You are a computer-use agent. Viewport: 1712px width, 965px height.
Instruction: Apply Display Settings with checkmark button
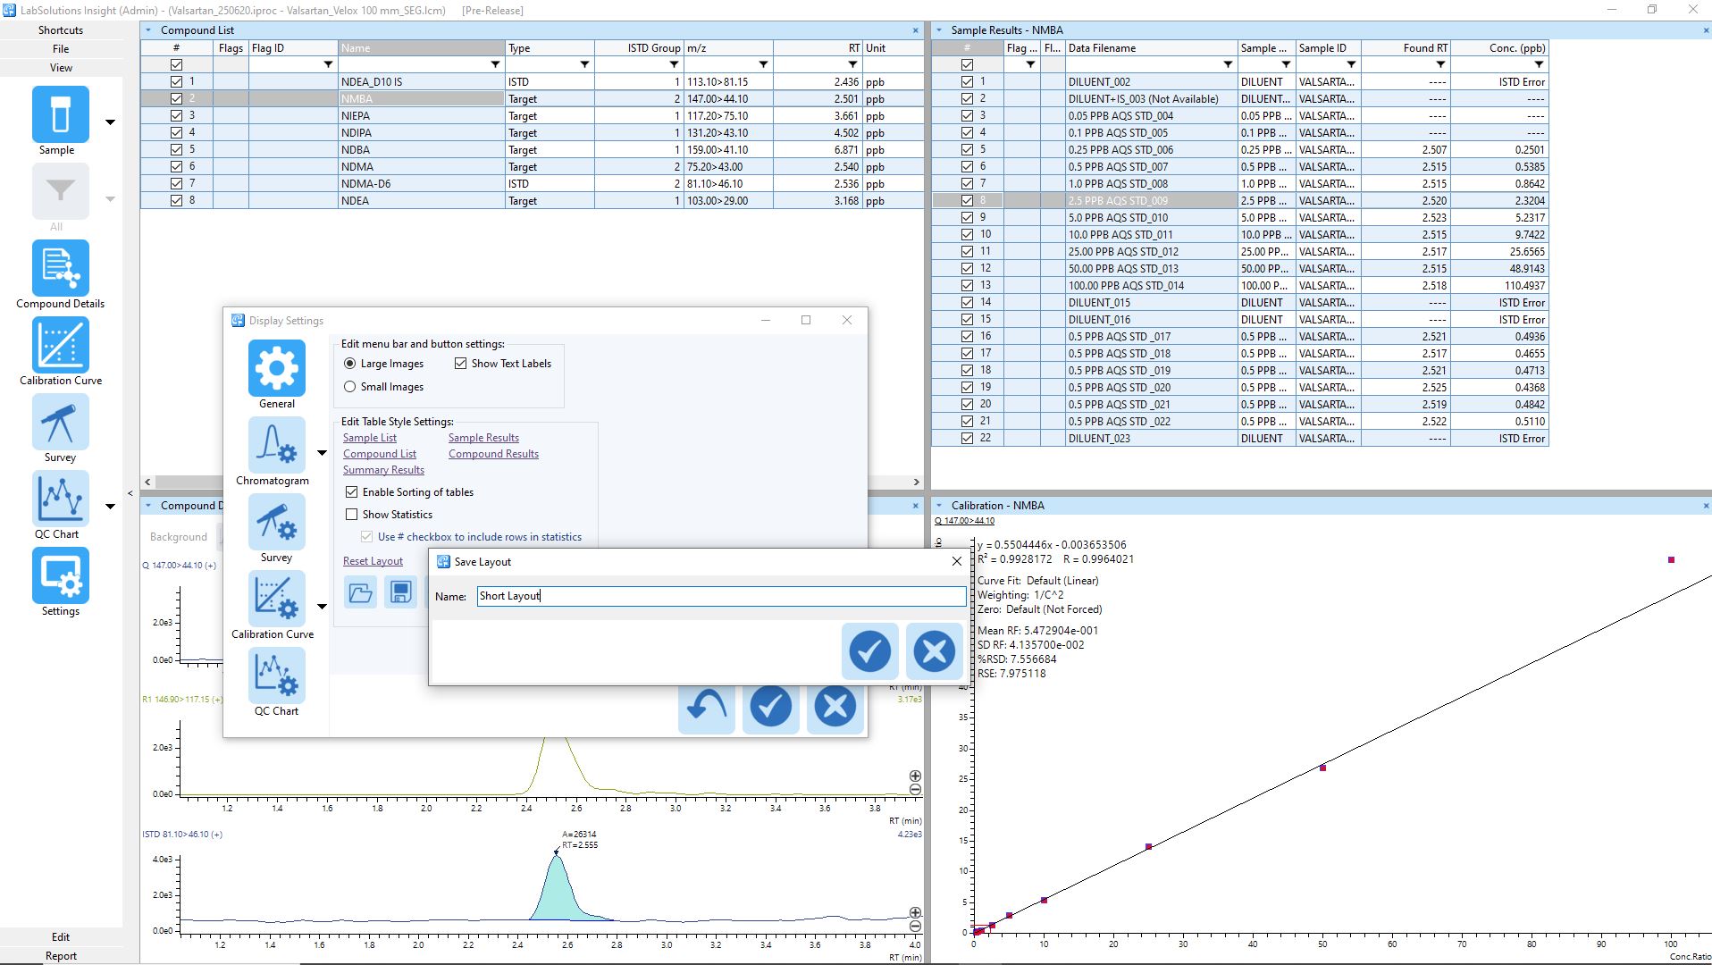tap(771, 707)
